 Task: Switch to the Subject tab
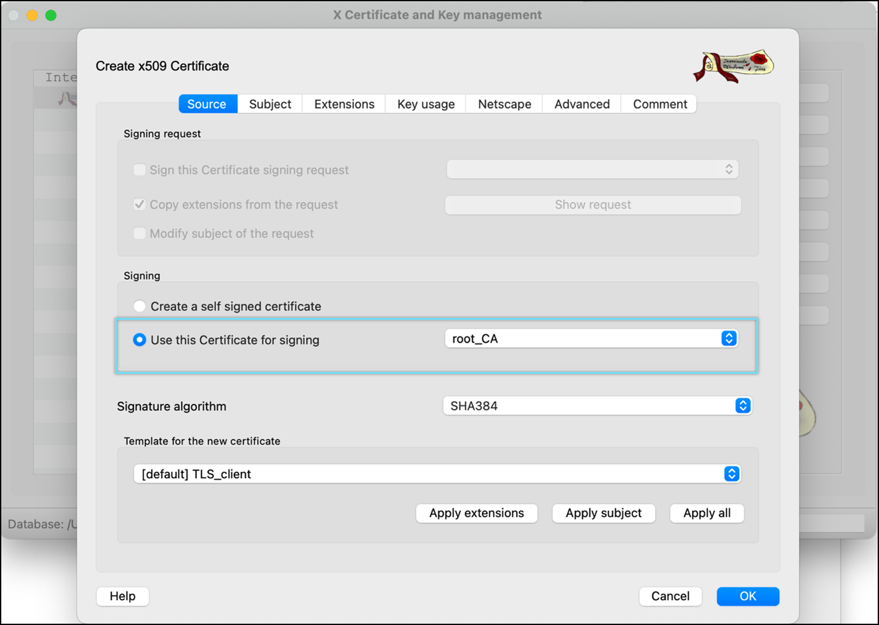coord(270,104)
